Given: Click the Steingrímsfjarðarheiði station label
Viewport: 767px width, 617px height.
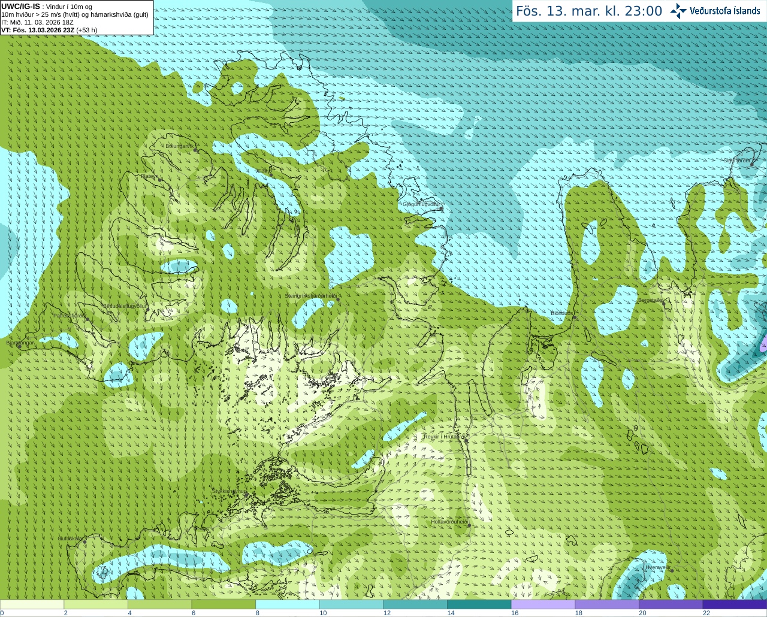Looking at the screenshot, I should [x=310, y=296].
